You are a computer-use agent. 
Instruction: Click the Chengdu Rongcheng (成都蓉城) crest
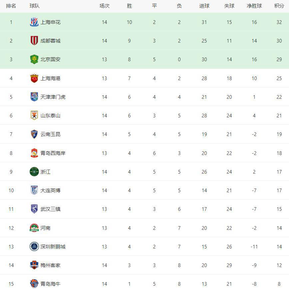click(34, 41)
